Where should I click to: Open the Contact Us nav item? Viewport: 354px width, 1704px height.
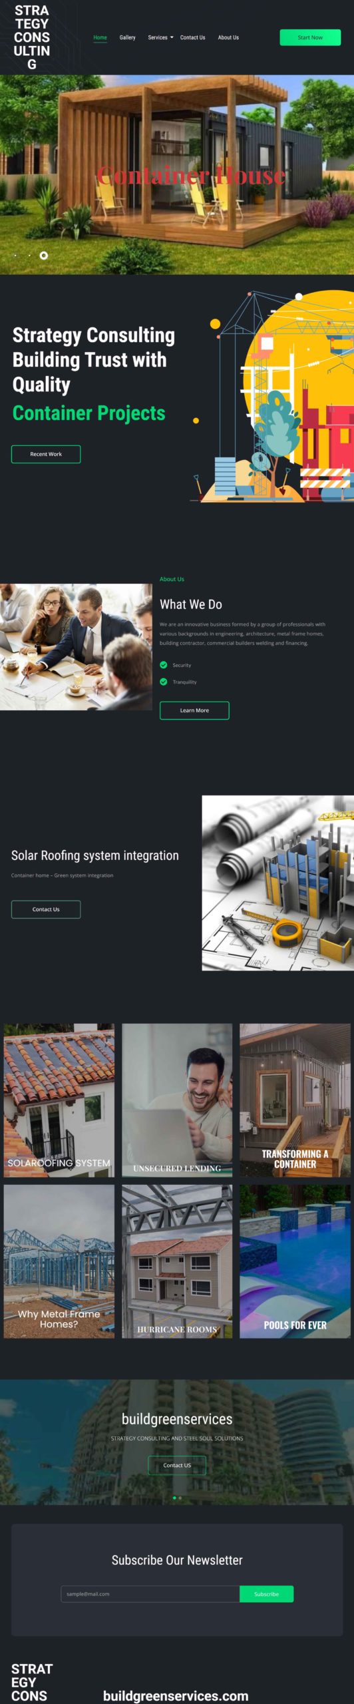point(192,37)
